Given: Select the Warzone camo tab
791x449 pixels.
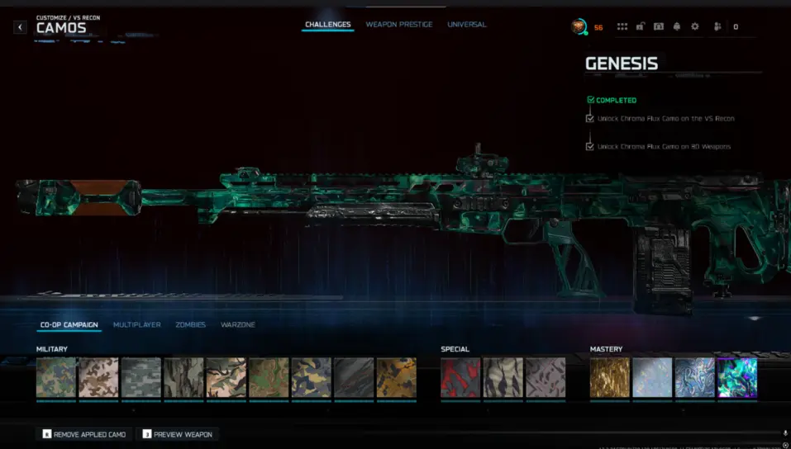Looking at the screenshot, I should pyautogui.click(x=237, y=325).
